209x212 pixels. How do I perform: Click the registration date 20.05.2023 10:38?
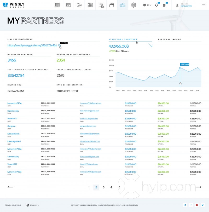pos(67,91)
